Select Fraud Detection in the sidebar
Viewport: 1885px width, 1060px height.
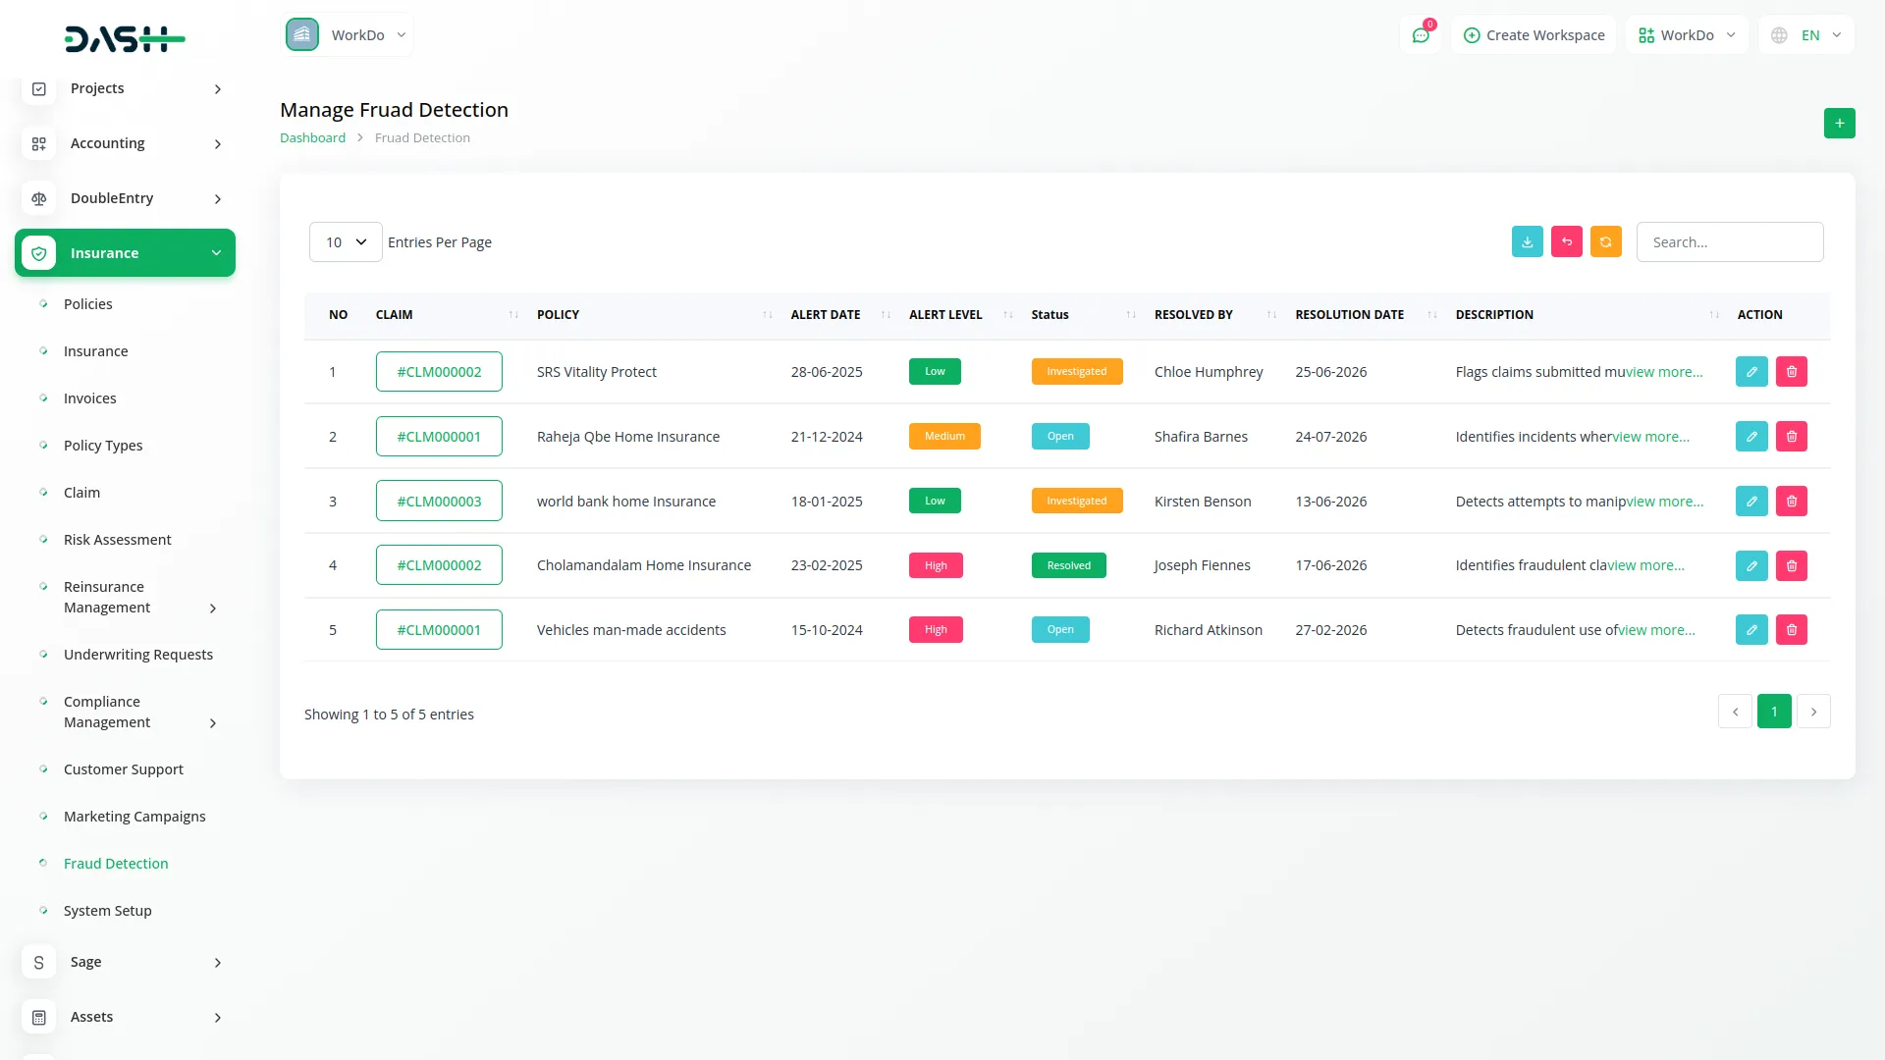point(116,863)
